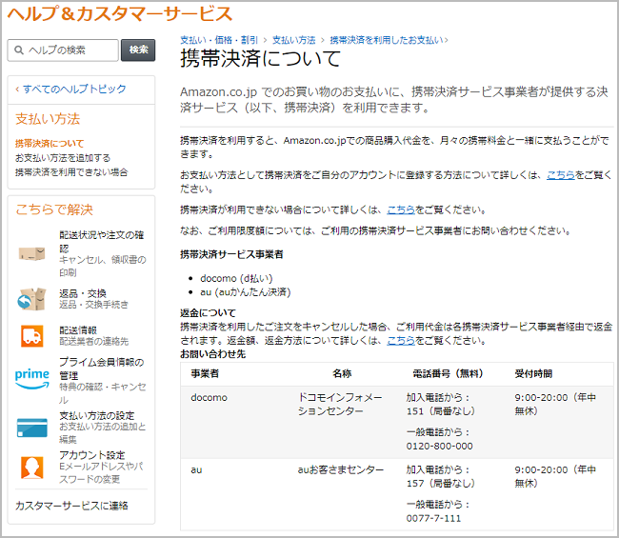Open プライム会員情報の管理 link
This screenshot has width=619, height=538.
click(x=102, y=369)
